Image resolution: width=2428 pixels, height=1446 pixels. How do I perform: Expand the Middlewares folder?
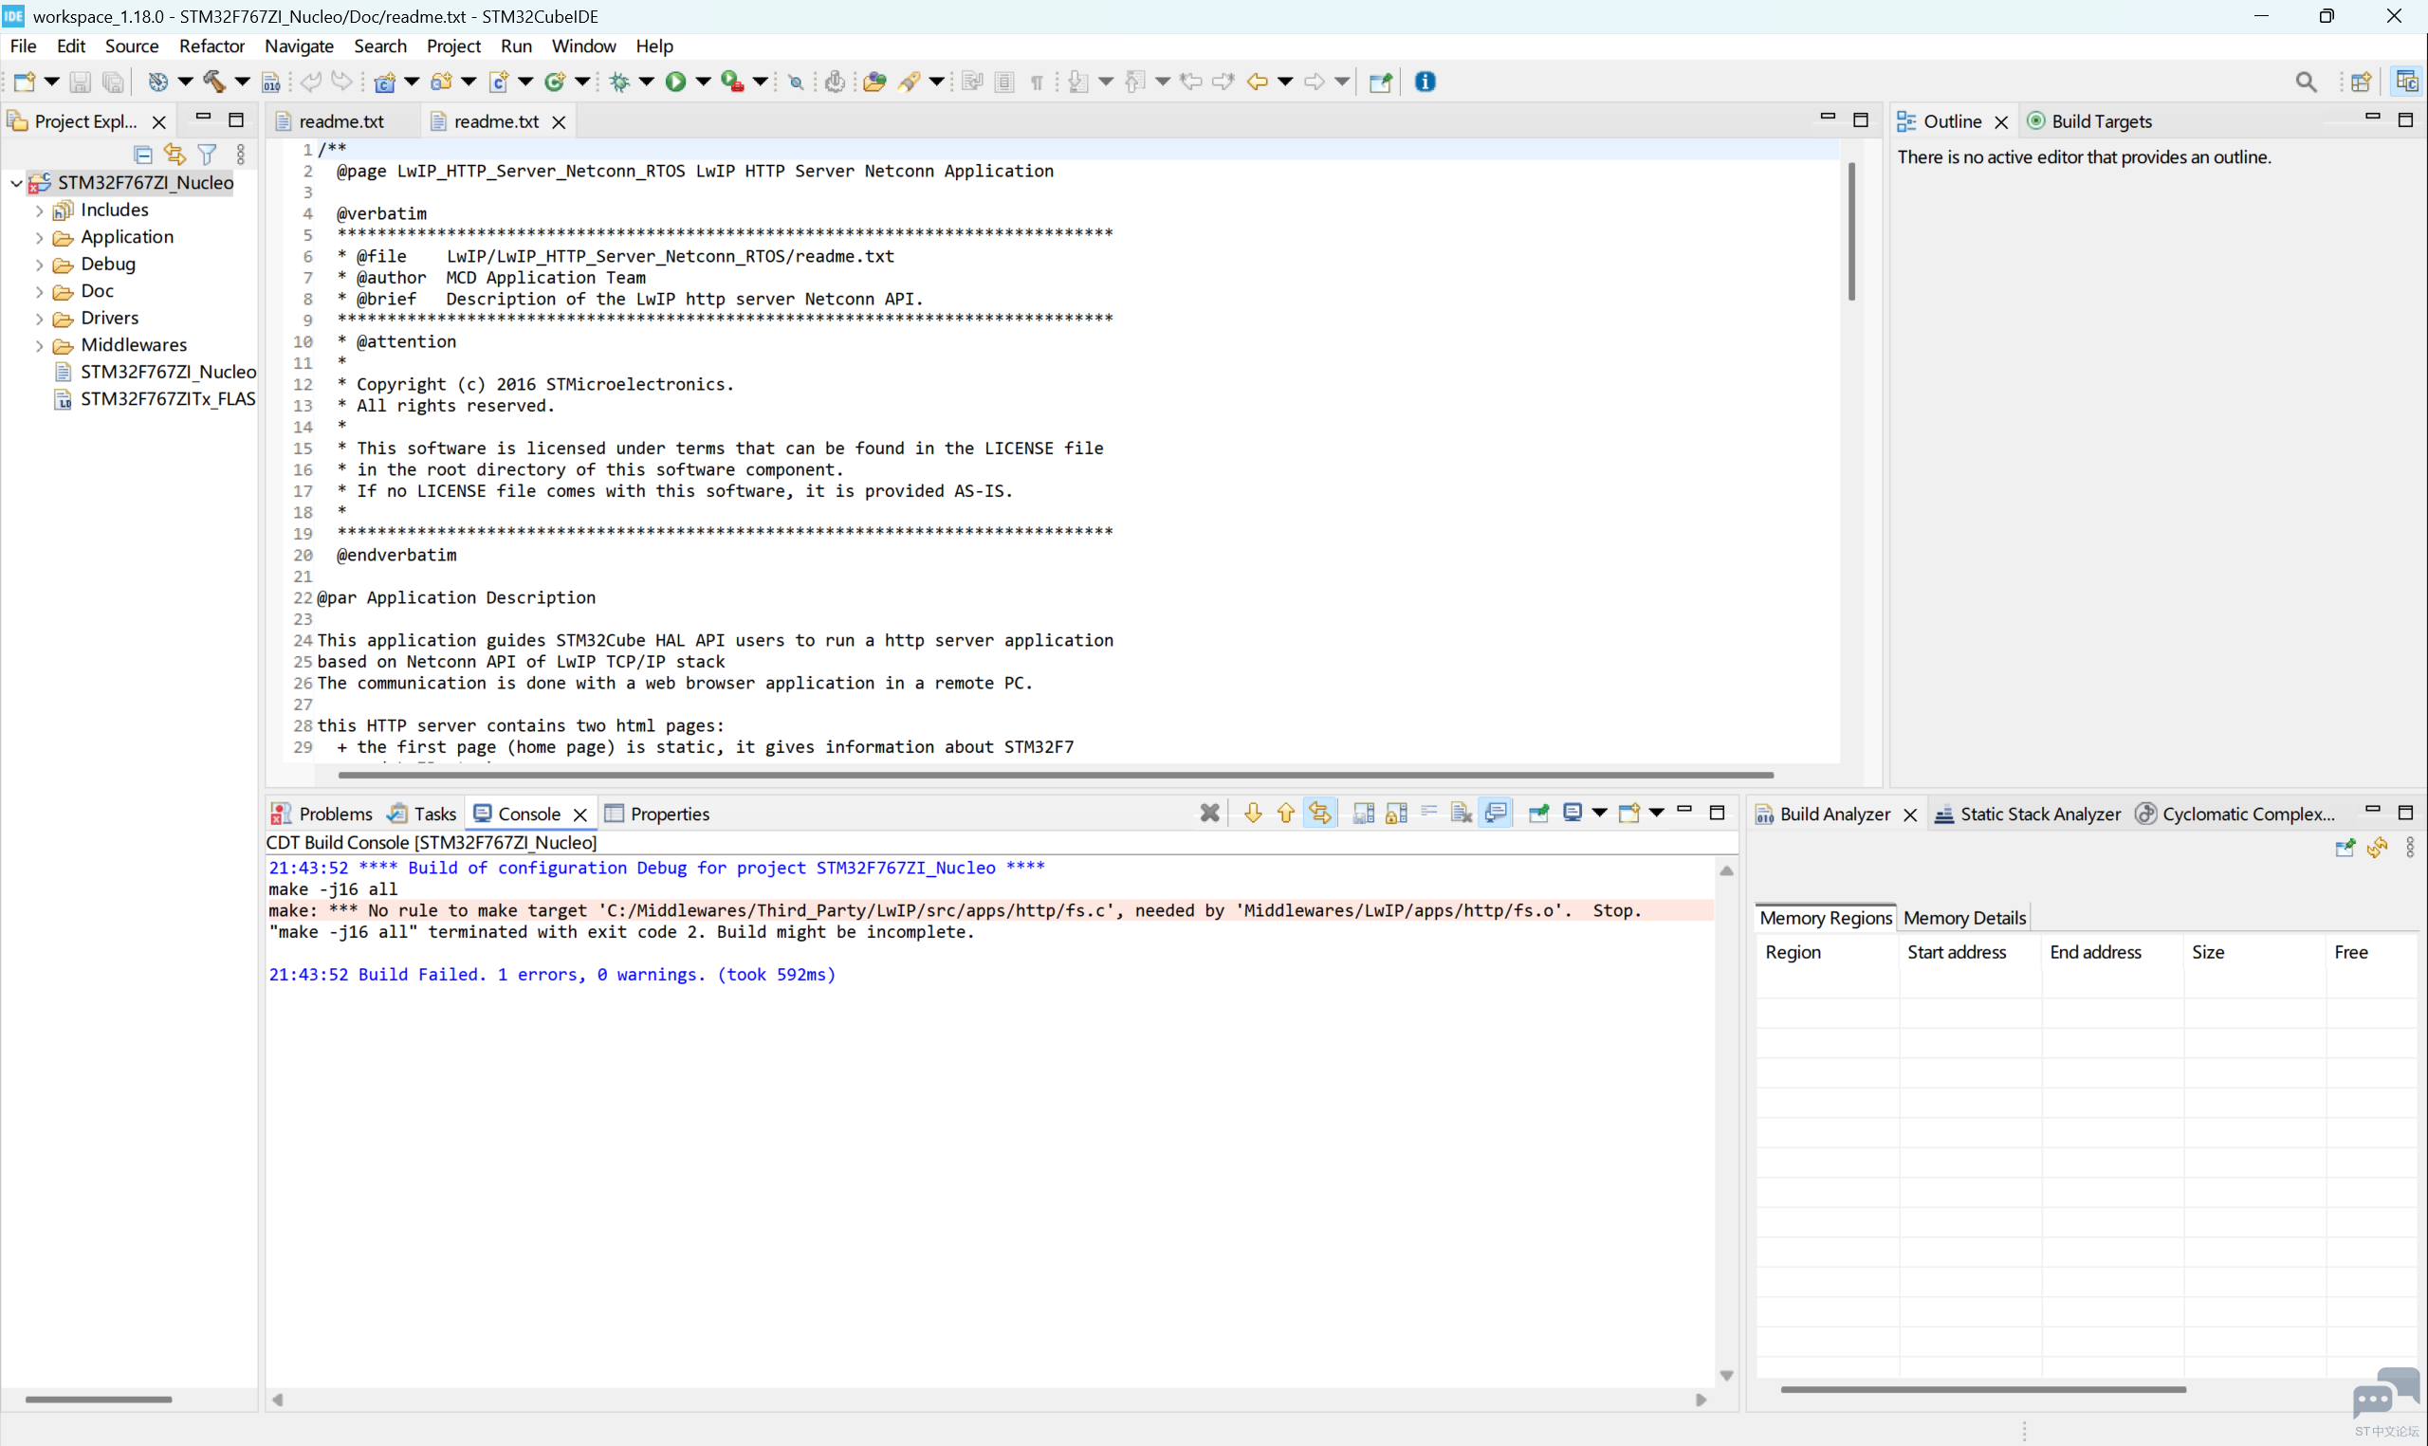coord(39,346)
